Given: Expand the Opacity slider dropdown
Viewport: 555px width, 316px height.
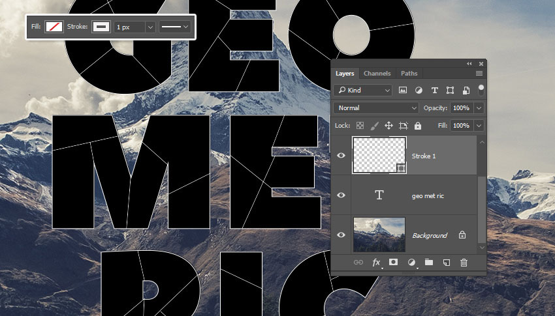Looking at the screenshot, I should pos(479,108).
